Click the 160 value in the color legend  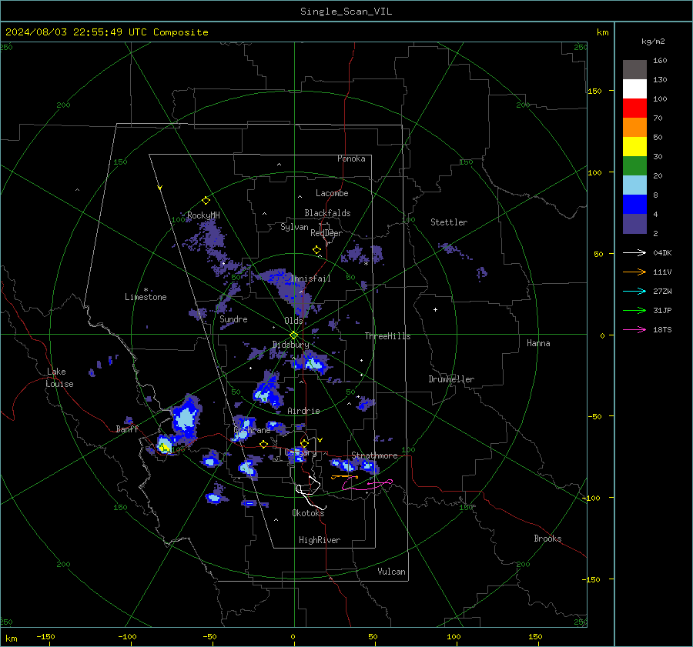coord(660,61)
